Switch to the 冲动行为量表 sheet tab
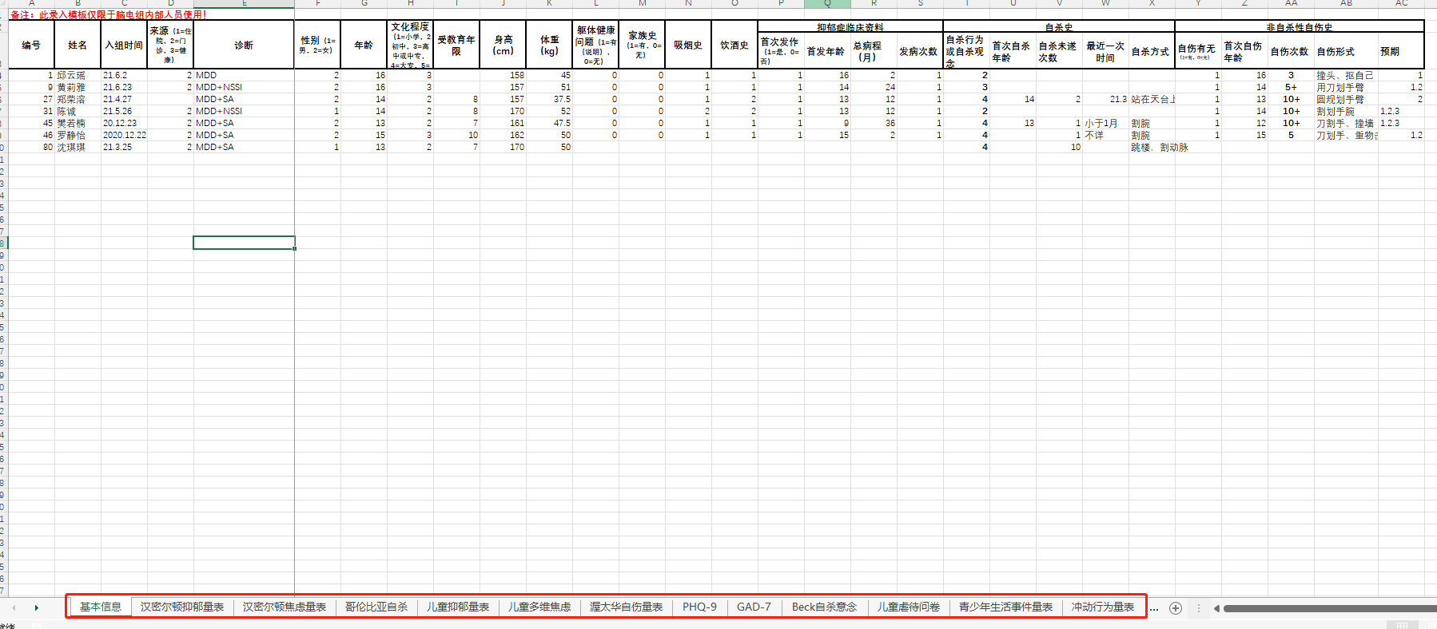1437x629 pixels. click(x=1103, y=607)
